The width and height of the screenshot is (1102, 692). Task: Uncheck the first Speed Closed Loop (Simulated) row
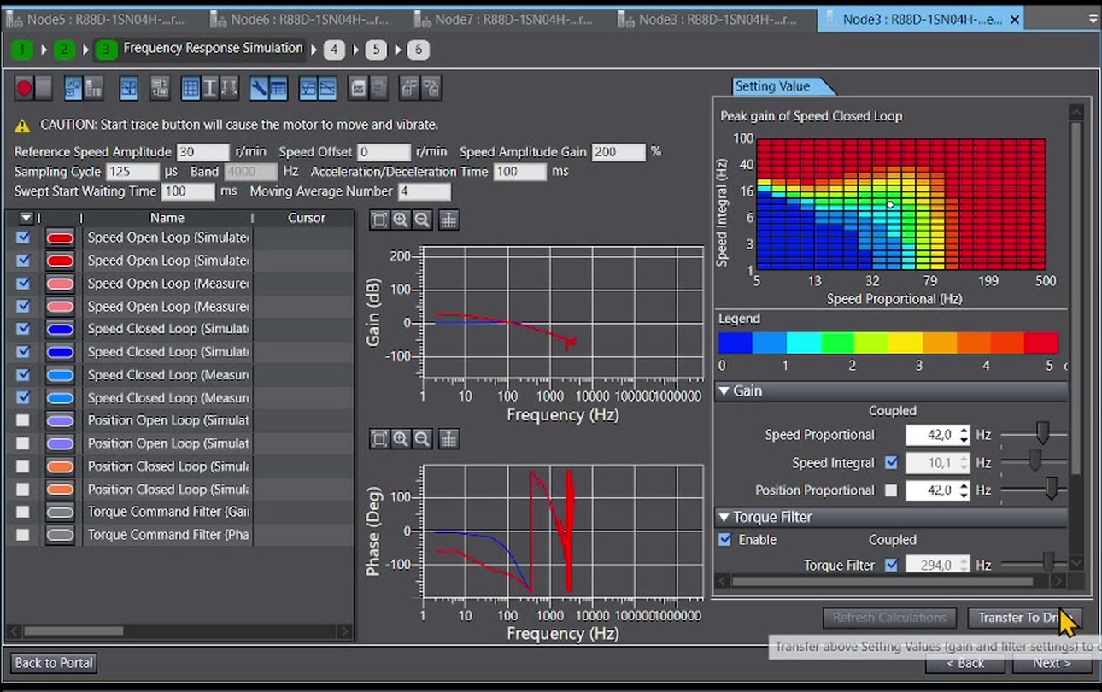(x=23, y=329)
